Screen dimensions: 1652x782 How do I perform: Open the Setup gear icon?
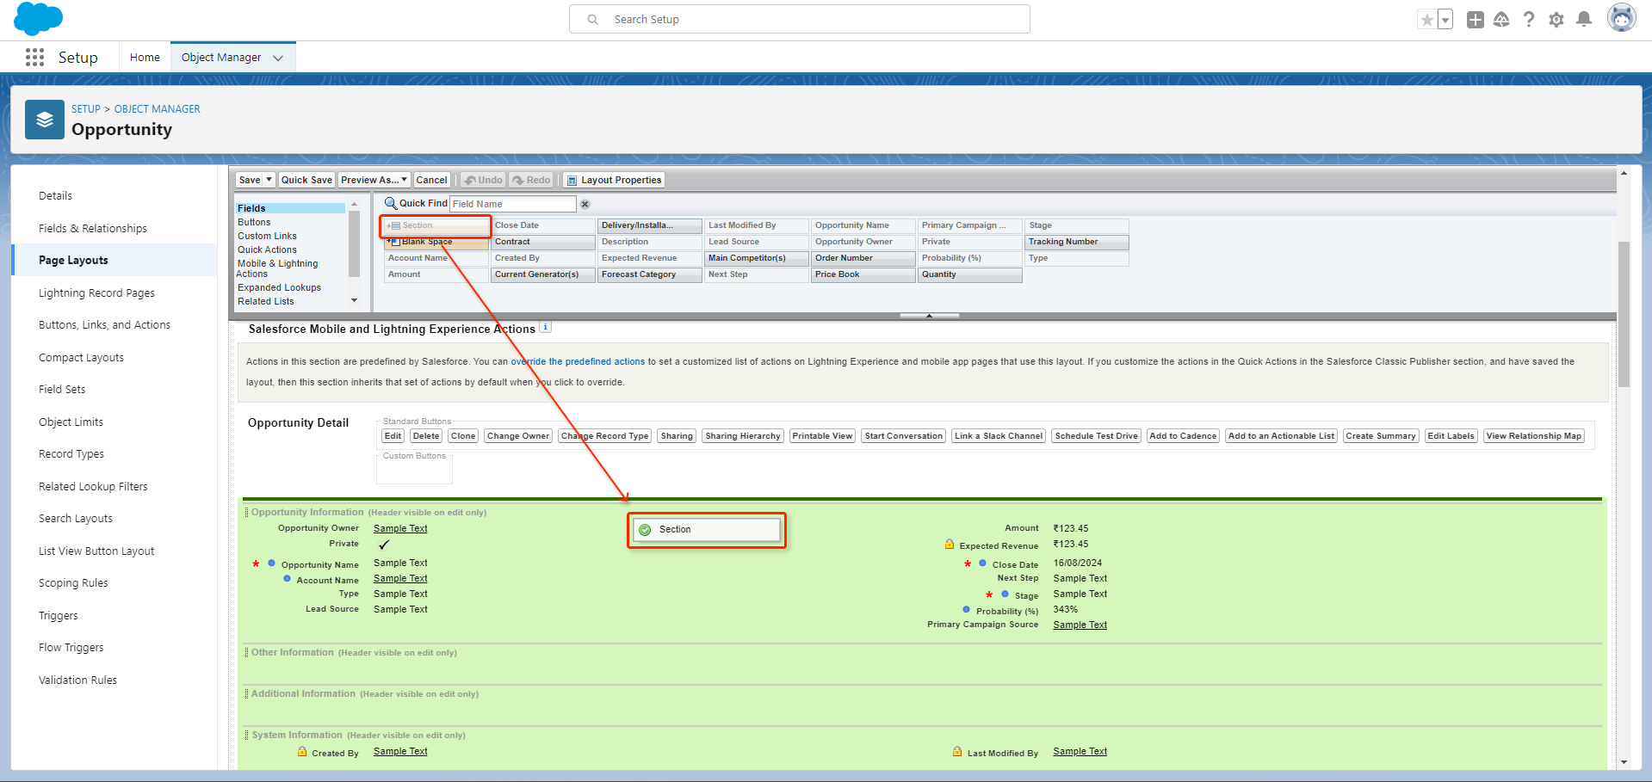point(1556,20)
